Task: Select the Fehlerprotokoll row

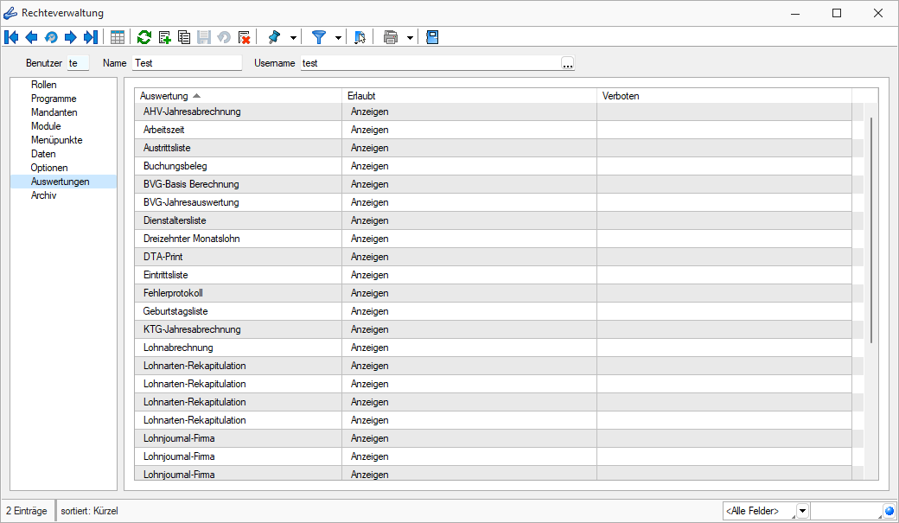Action: (493, 293)
